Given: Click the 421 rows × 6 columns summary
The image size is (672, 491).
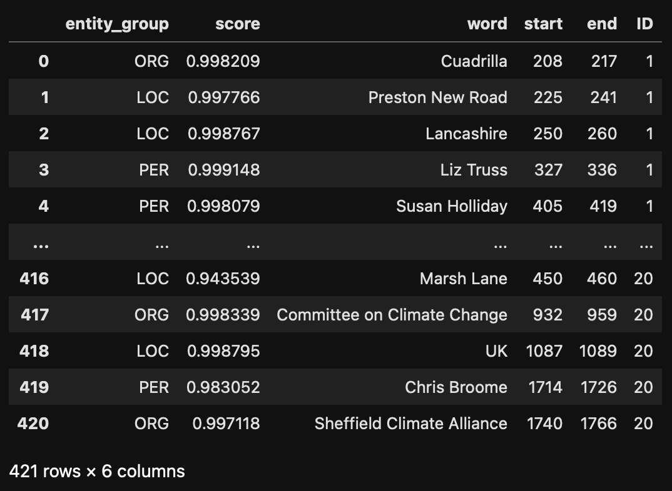Looking at the screenshot, I should pos(97,471).
